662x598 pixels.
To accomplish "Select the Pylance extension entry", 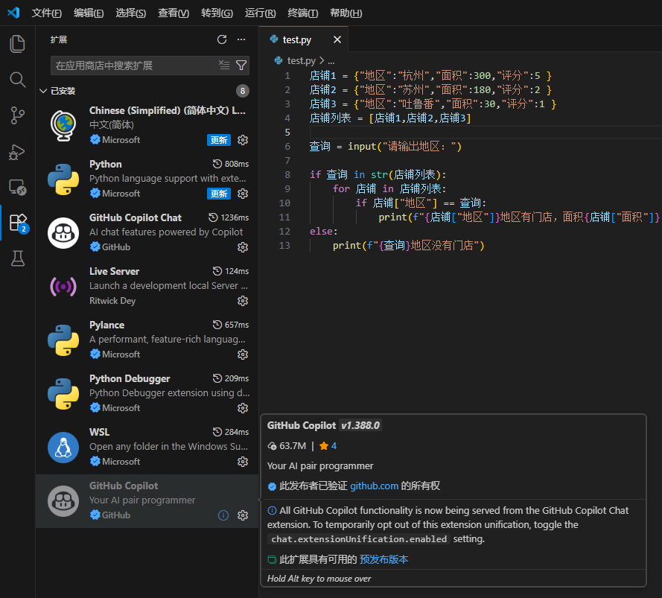I will (147, 340).
